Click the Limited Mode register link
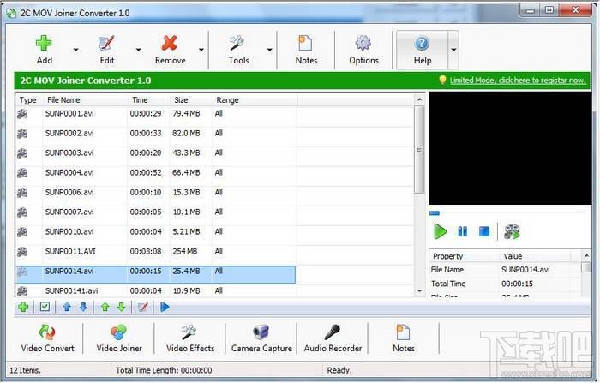600x383 pixels. coord(518,81)
